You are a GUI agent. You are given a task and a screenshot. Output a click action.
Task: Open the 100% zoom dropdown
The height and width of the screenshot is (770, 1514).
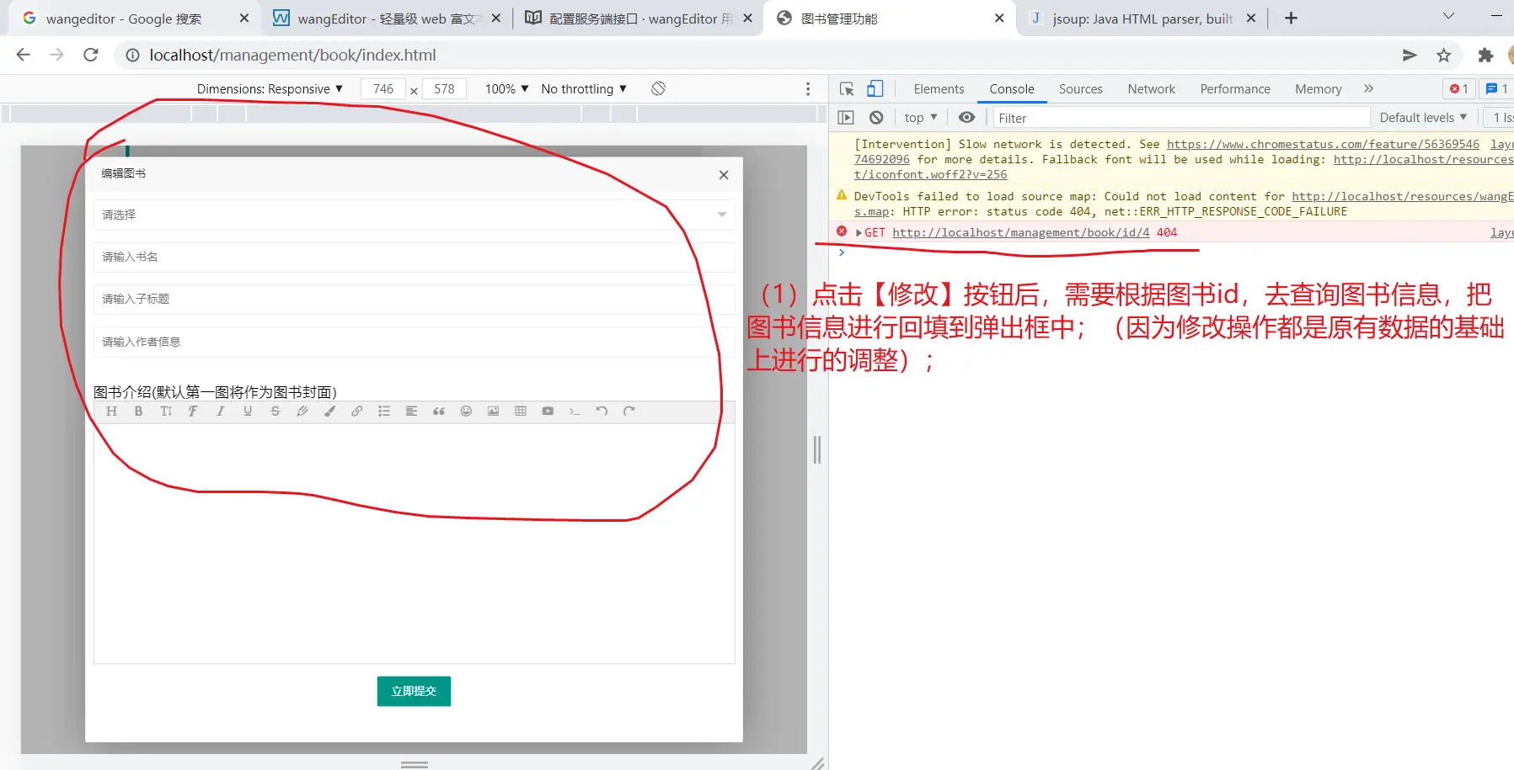coord(506,89)
